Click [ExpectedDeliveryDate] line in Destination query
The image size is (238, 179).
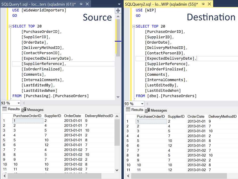pos(187,59)
